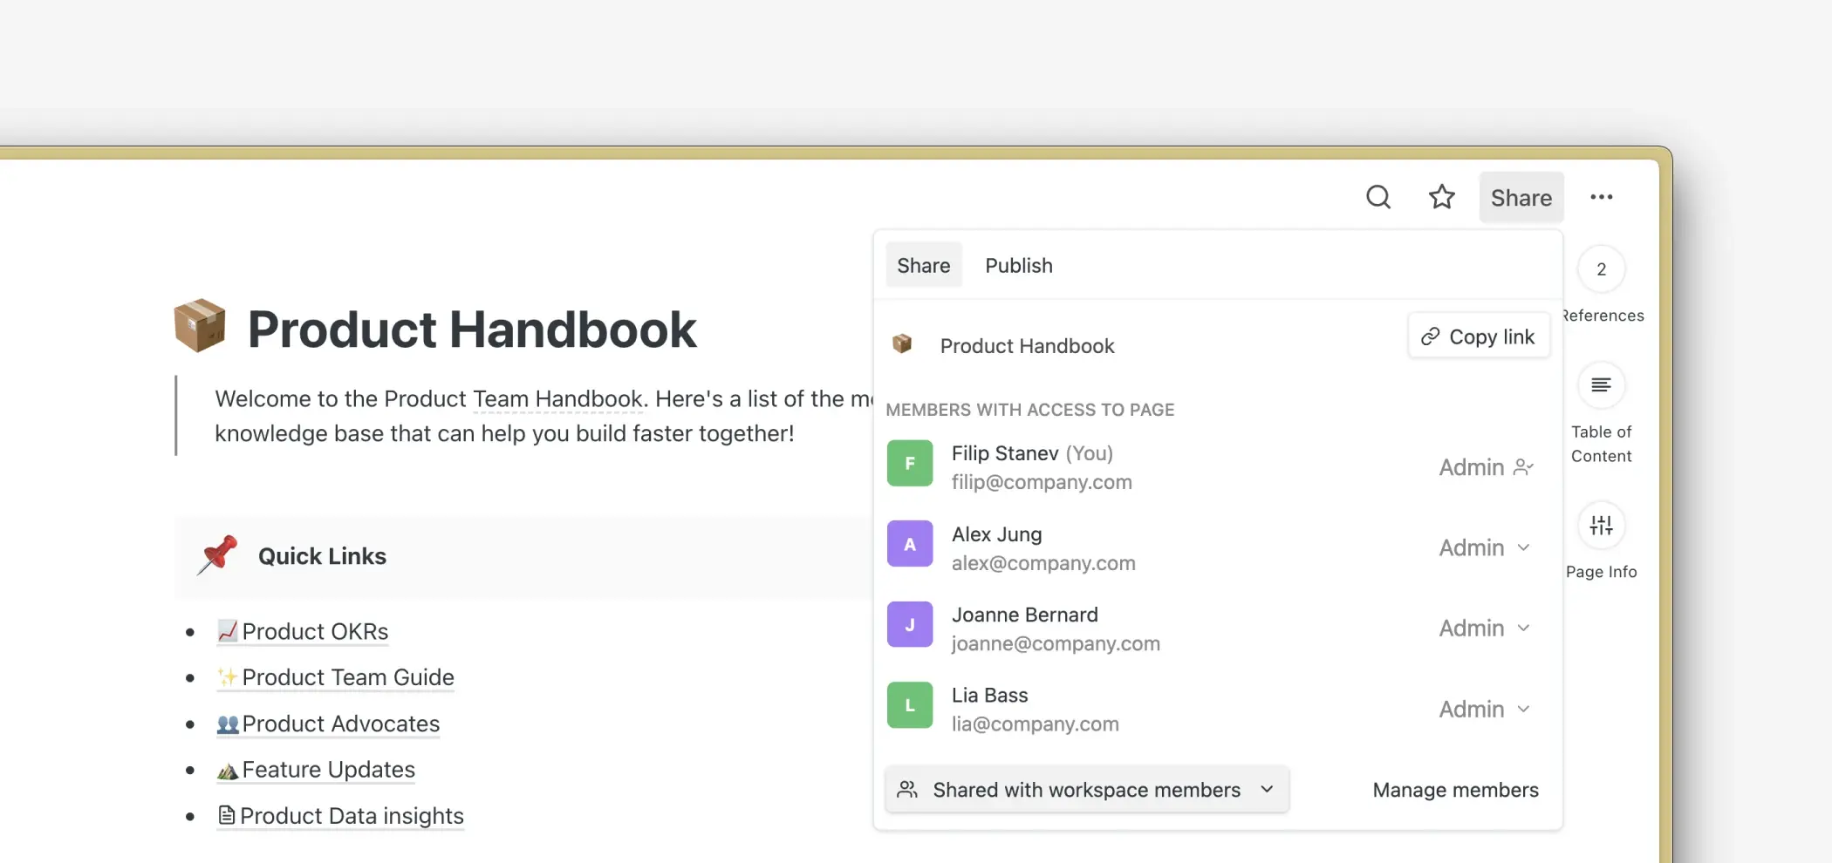Click the package emoji beside Product Handbook title
Viewport: 1832px width, 863px height.
[x=199, y=327]
